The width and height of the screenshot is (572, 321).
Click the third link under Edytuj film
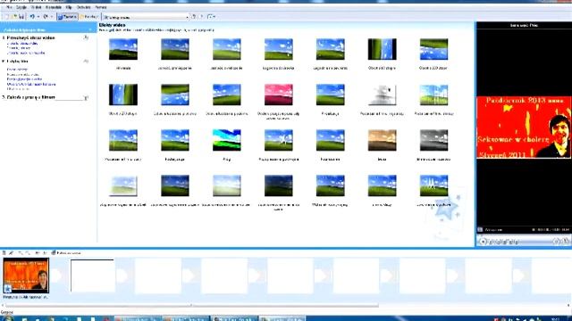[x=24, y=79]
